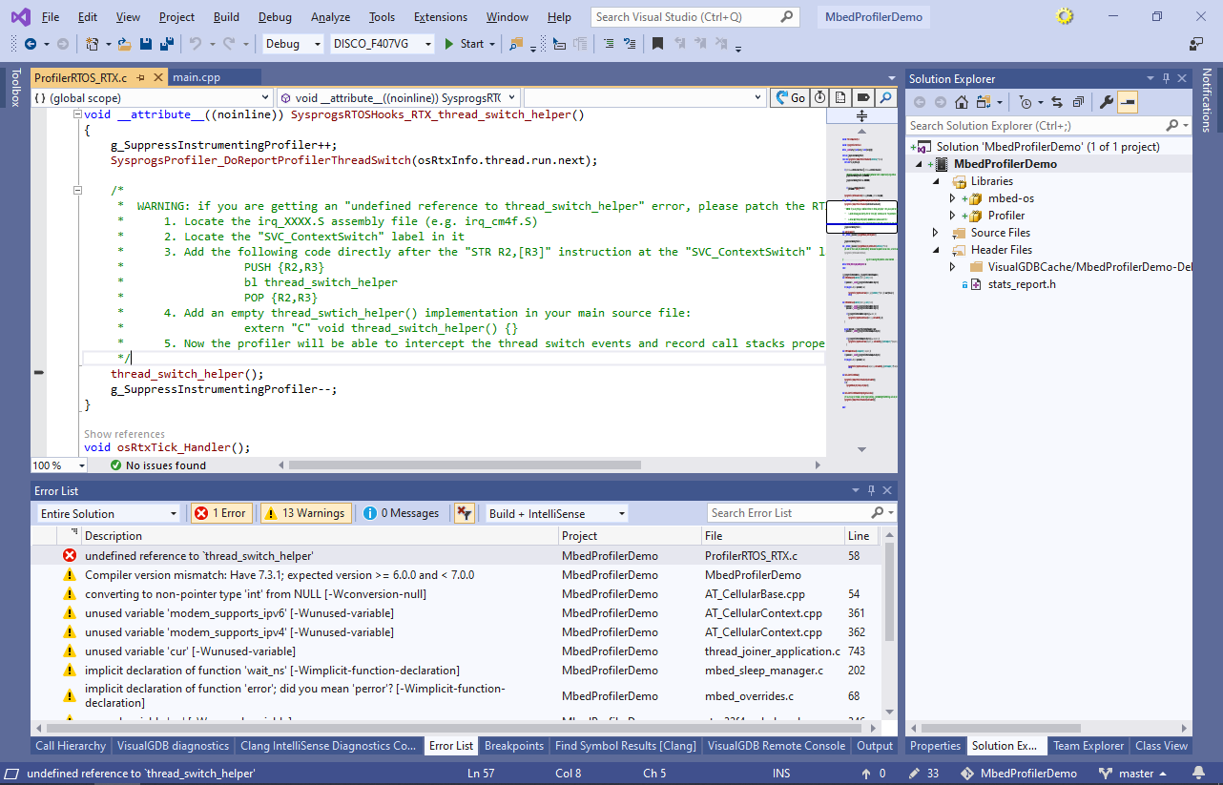Click the timer icon next to Go

coord(819,97)
